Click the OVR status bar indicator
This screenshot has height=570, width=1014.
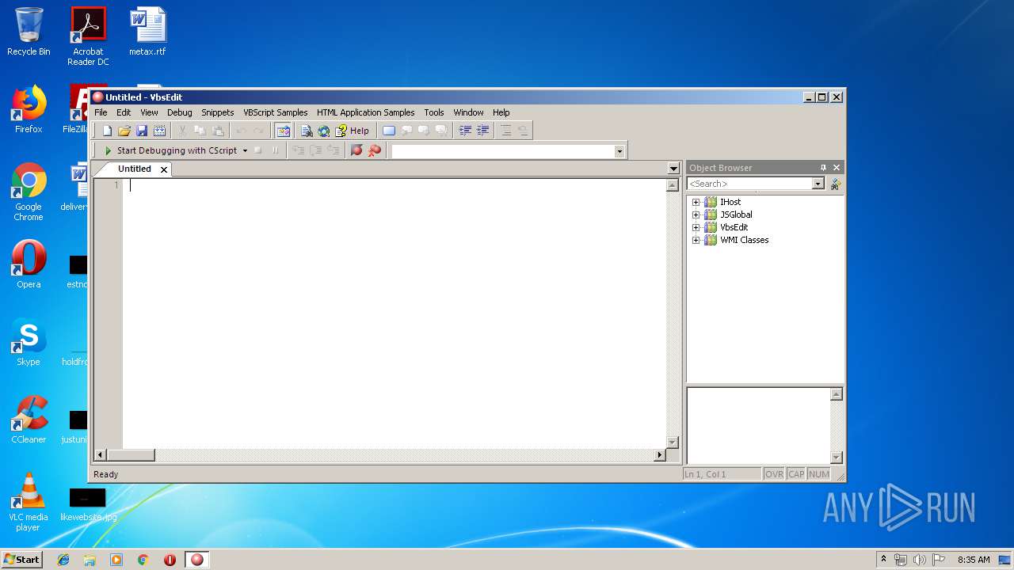pos(774,474)
